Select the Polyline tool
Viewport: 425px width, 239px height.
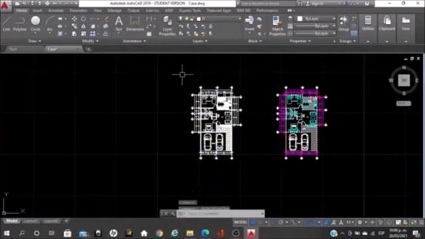[x=20, y=23]
